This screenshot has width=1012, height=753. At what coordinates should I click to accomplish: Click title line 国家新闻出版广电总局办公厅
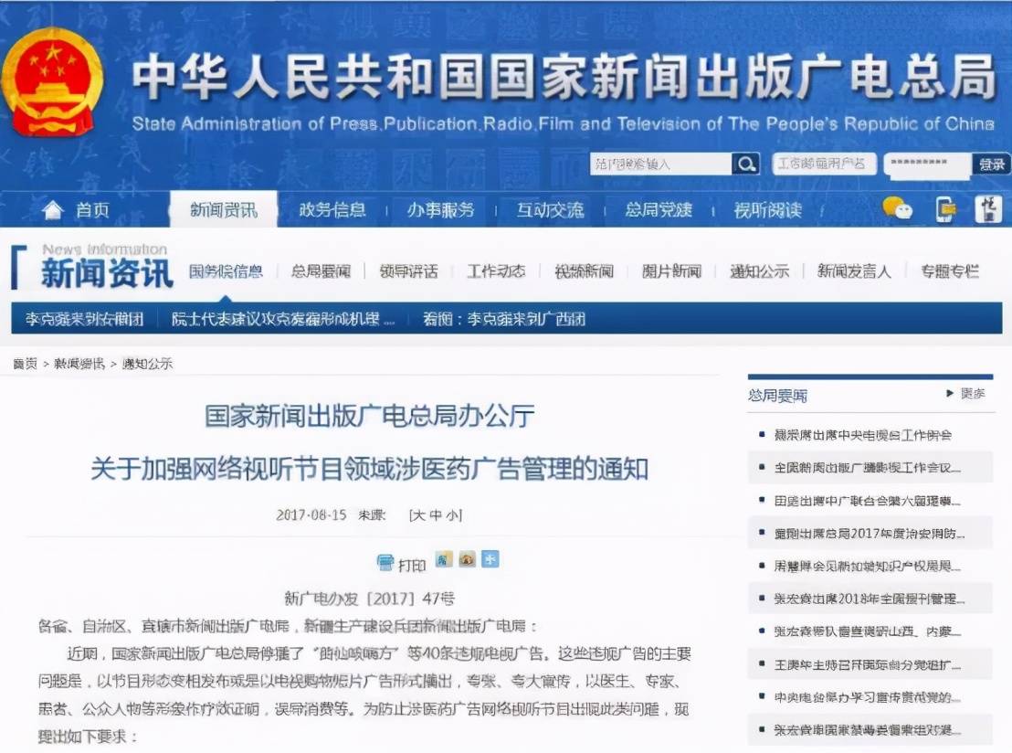pos(369,417)
